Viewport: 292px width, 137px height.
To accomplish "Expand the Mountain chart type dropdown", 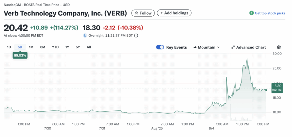I will coord(218,47).
